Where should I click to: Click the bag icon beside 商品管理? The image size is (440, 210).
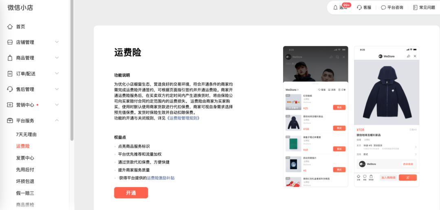point(10,58)
